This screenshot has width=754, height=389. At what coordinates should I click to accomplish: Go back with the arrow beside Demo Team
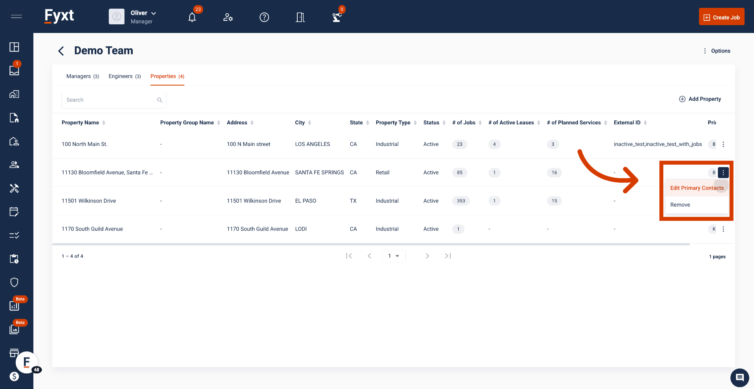61,51
